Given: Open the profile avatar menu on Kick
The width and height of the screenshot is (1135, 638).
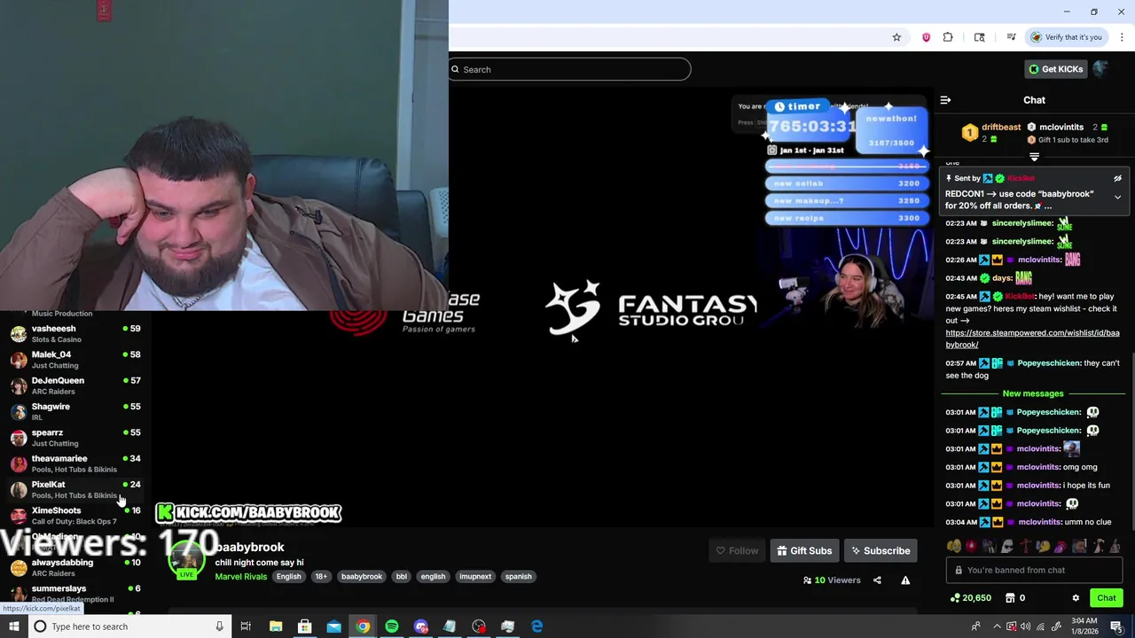Looking at the screenshot, I should (x=1101, y=69).
